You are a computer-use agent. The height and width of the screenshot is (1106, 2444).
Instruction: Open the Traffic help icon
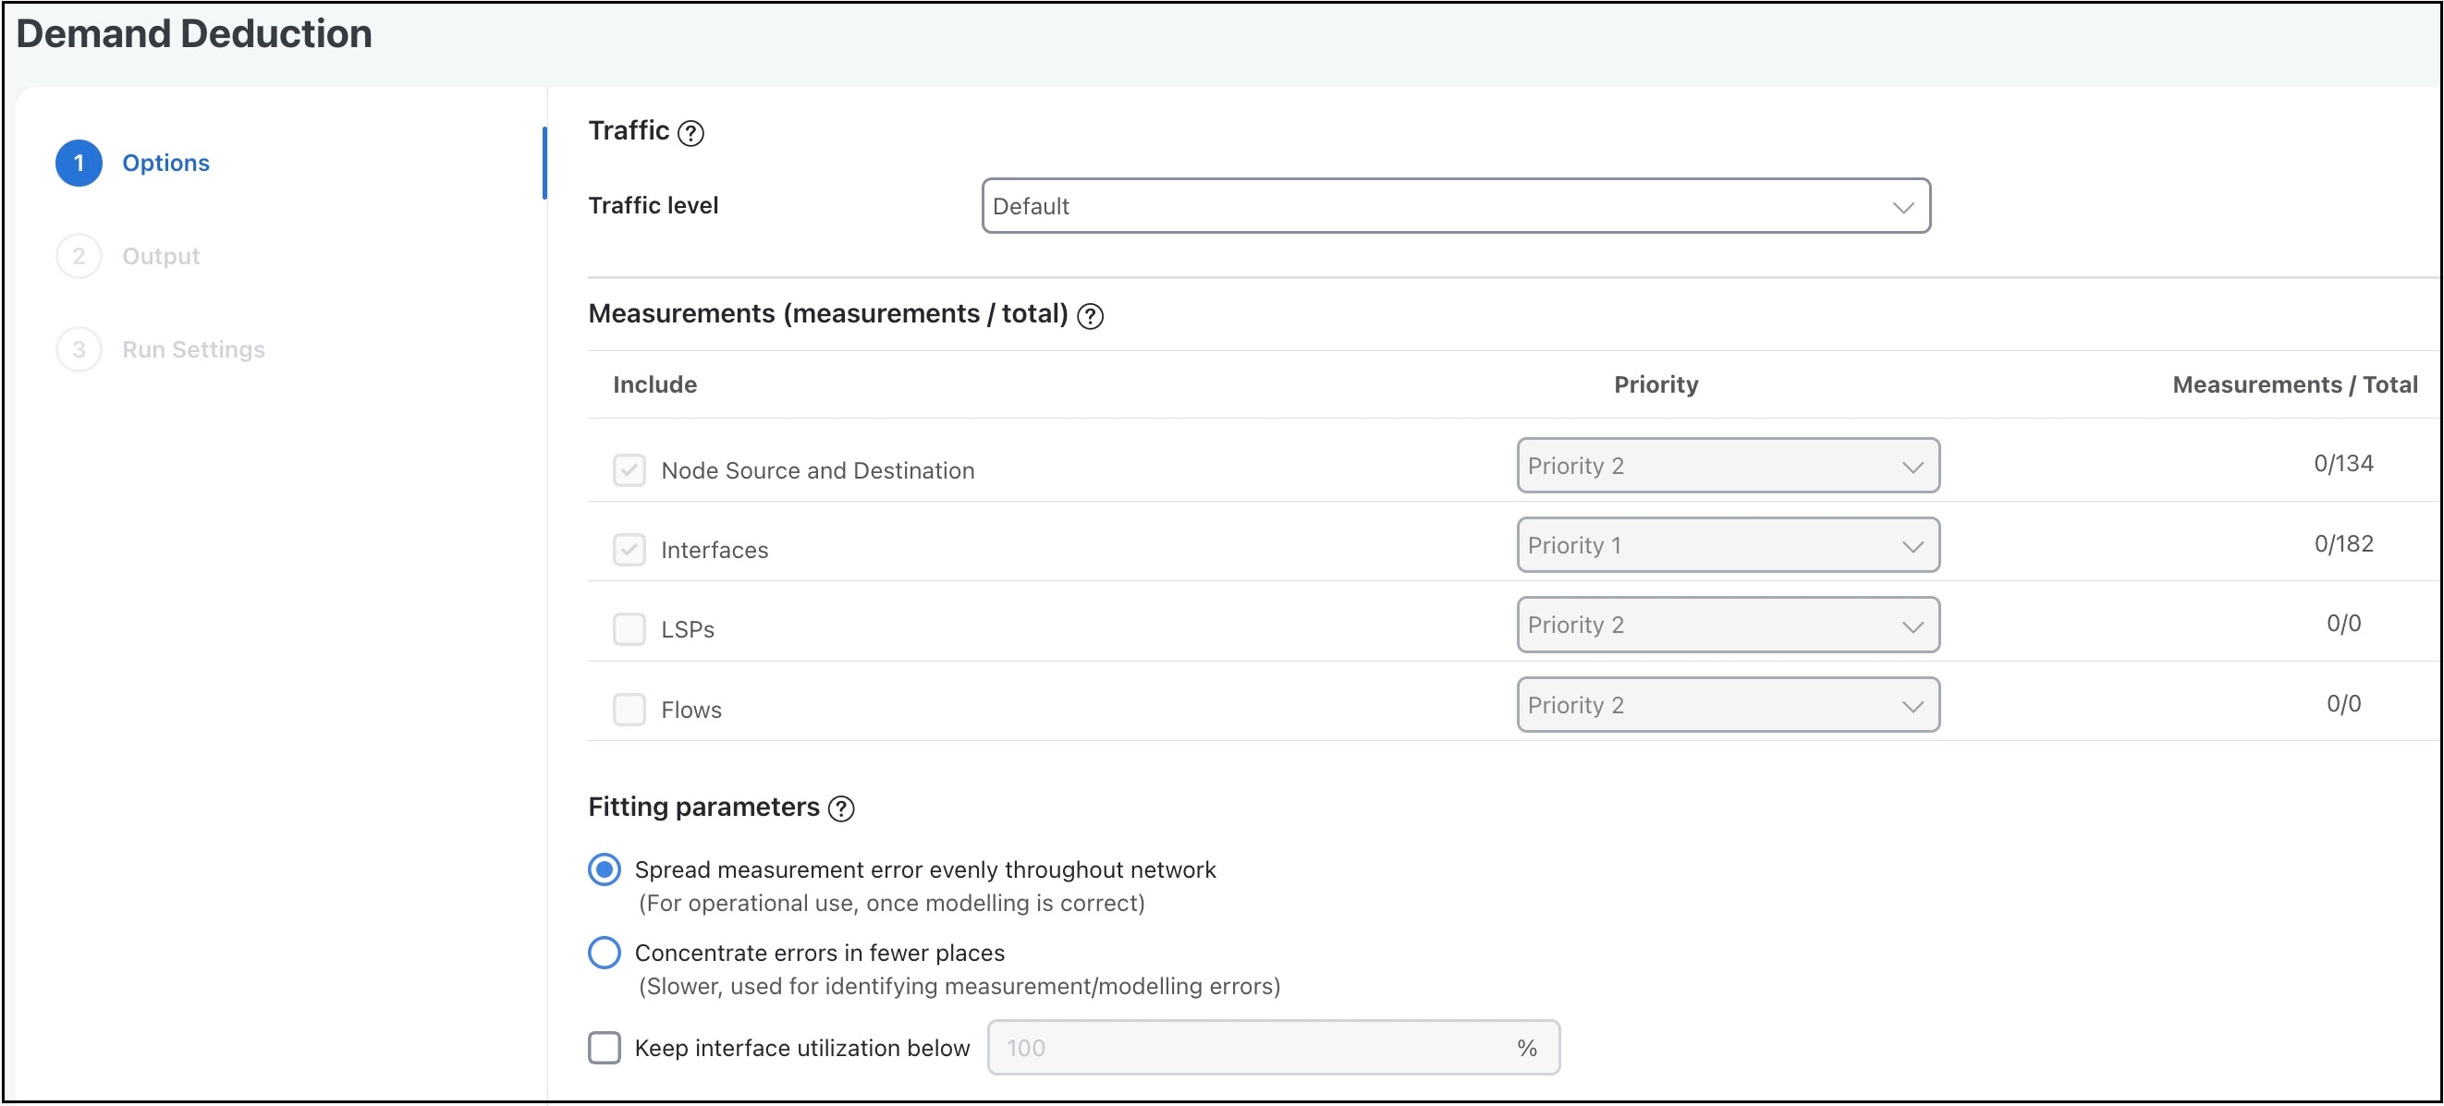690,133
